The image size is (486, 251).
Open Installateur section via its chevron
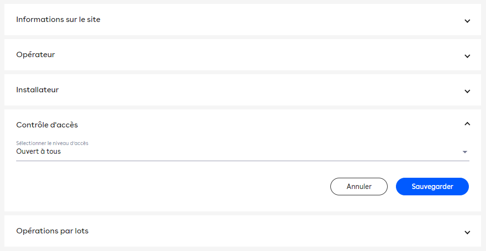click(467, 91)
